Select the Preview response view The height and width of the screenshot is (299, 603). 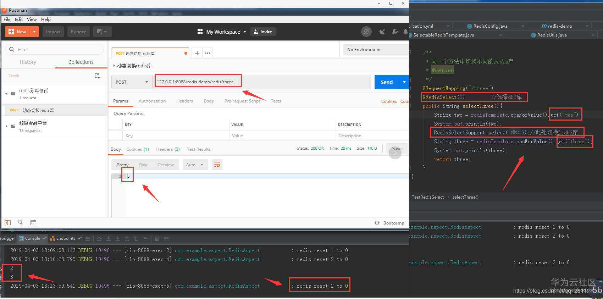tap(166, 165)
